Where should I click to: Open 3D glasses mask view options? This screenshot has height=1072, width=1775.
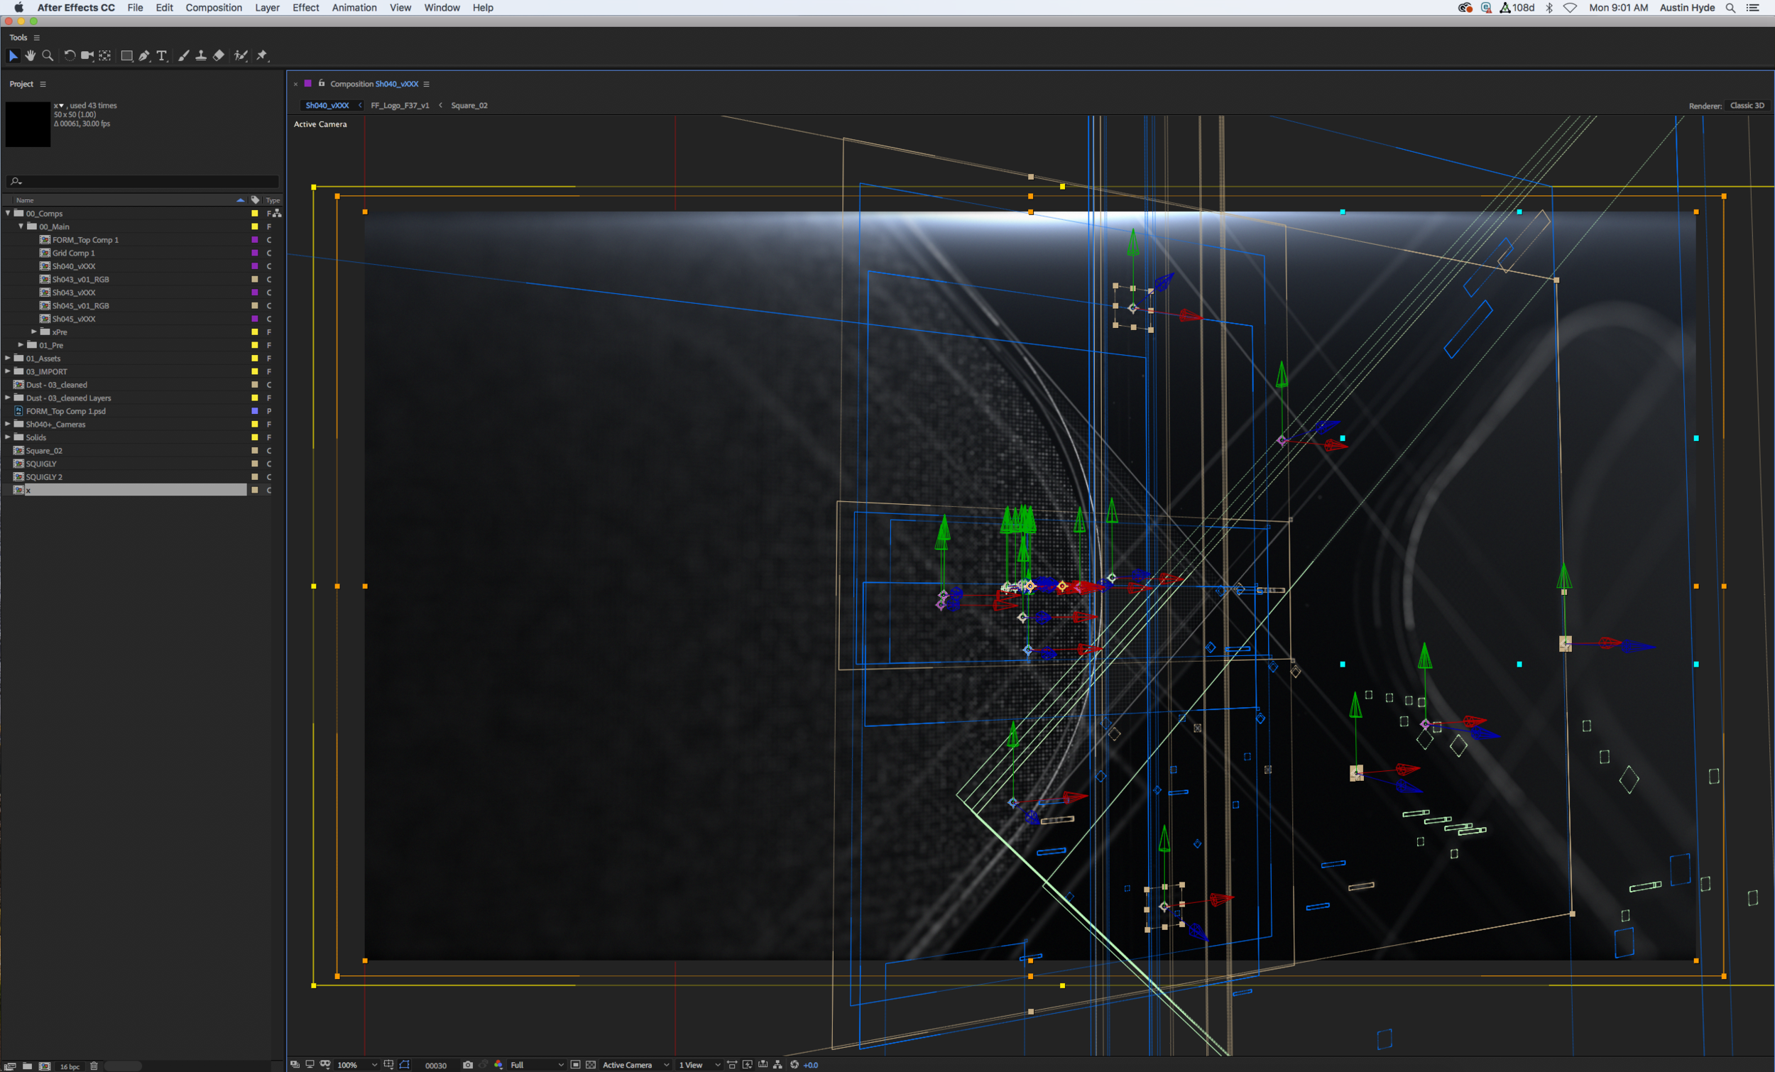click(326, 1064)
